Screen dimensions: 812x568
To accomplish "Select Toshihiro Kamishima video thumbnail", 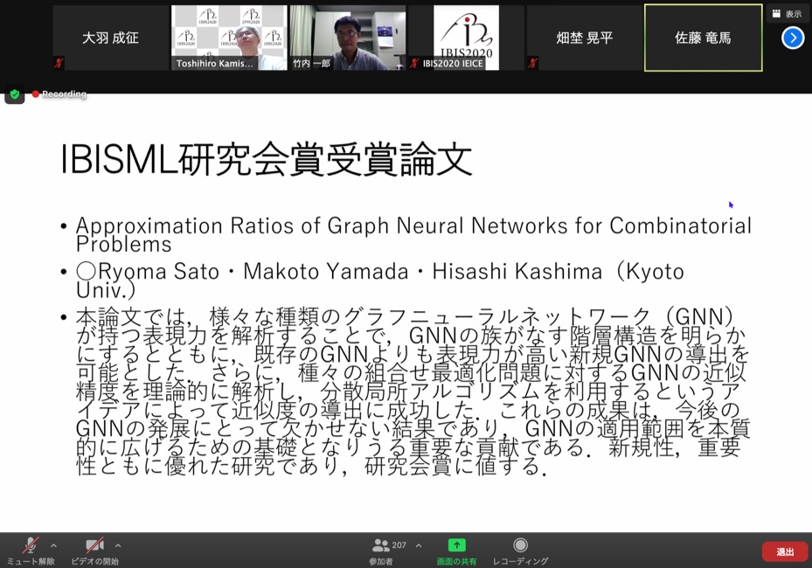I will click(x=229, y=38).
